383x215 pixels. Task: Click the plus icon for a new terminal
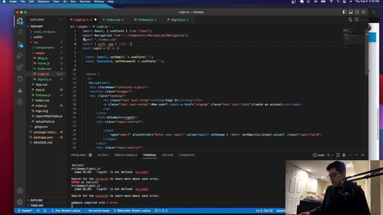[x=329, y=155]
